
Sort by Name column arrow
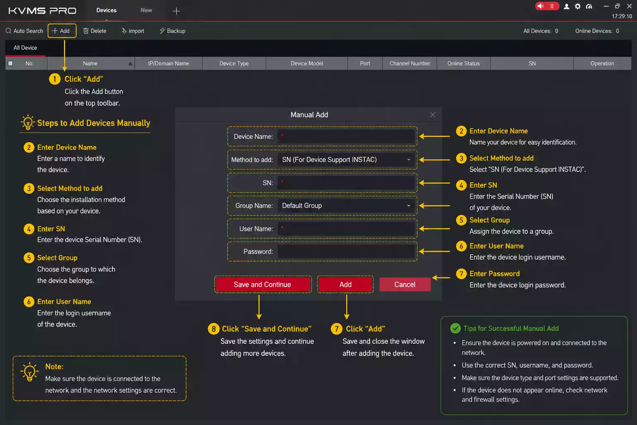tap(130, 64)
